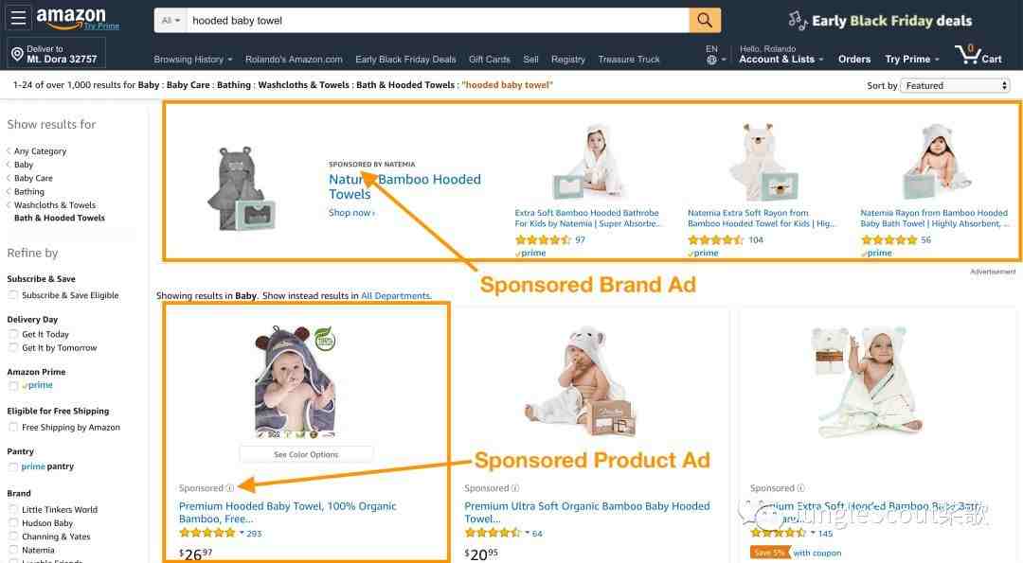Click into the search text field

(x=438, y=20)
